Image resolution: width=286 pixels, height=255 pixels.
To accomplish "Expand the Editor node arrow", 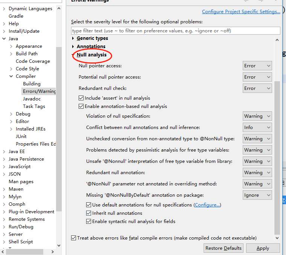I will coord(11,121).
